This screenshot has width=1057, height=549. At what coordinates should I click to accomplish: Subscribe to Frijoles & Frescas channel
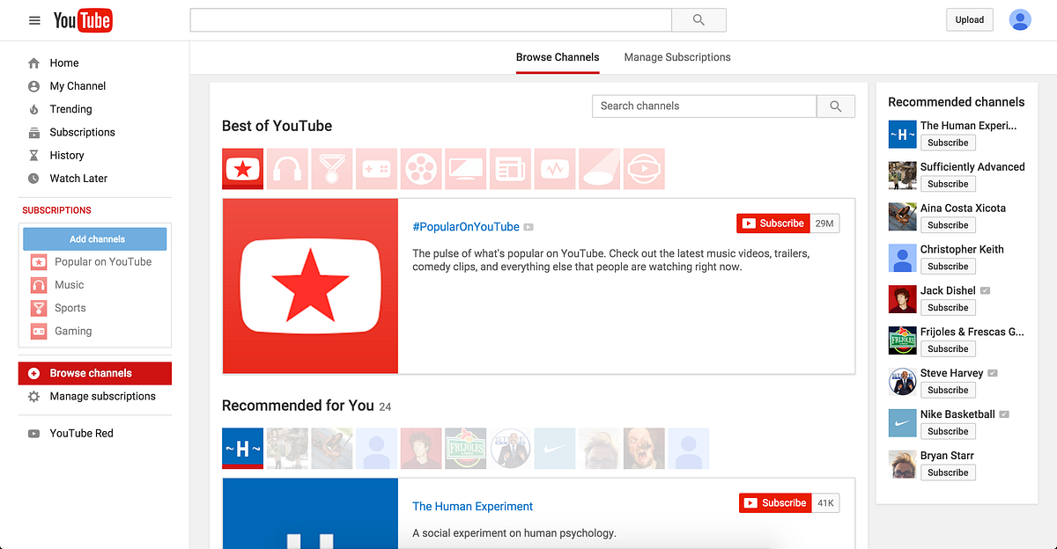948,349
